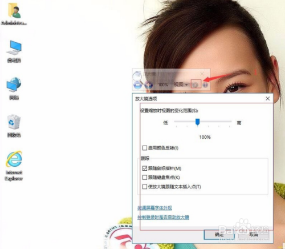Open the Administrator folder desktop icon
The width and height of the screenshot is (285, 249).
14,14
